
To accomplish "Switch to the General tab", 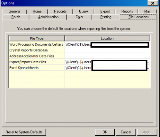I will [14, 11].
